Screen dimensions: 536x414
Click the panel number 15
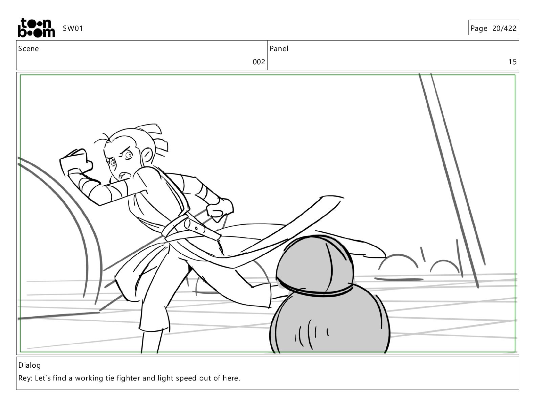[513, 62]
